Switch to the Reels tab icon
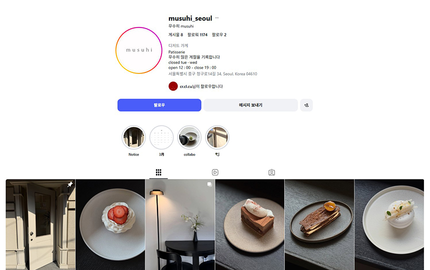The image size is (430, 270). 215,172
